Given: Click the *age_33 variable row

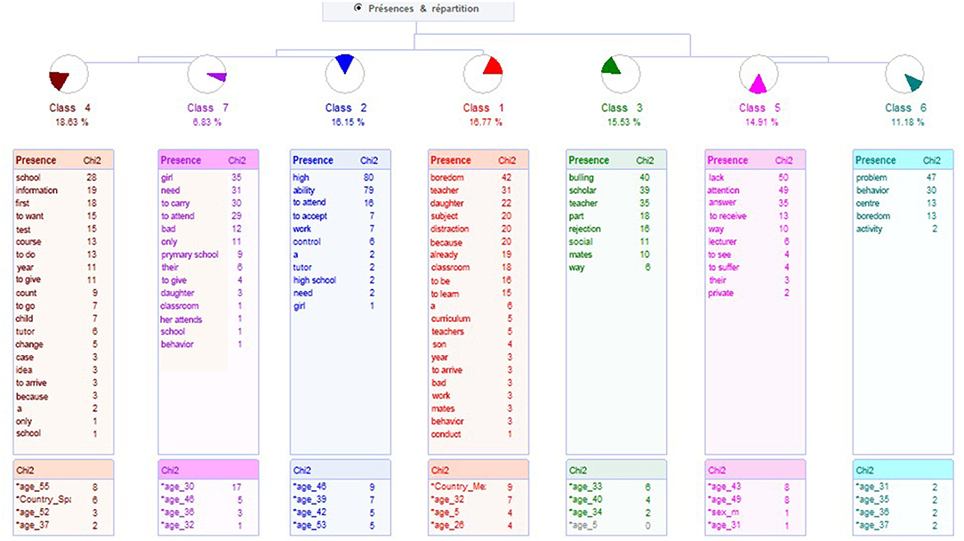Looking at the screenshot, I should (616, 486).
